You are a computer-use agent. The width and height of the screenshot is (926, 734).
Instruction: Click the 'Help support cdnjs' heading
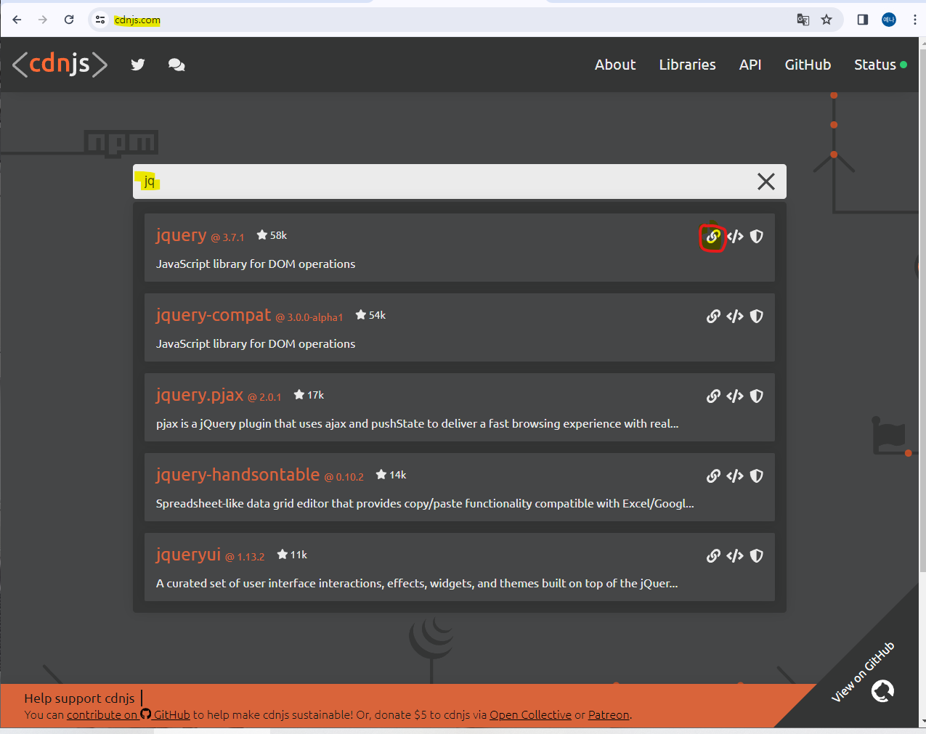[x=79, y=698]
